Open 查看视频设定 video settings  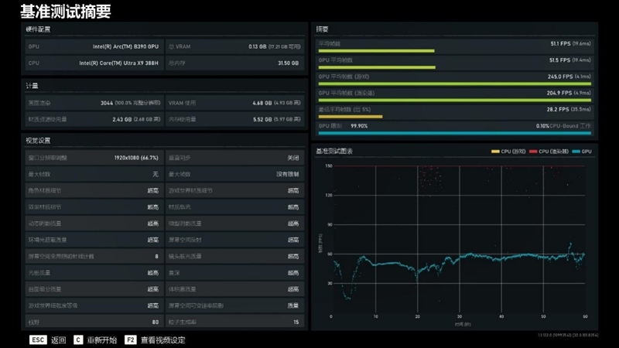point(163,340)
